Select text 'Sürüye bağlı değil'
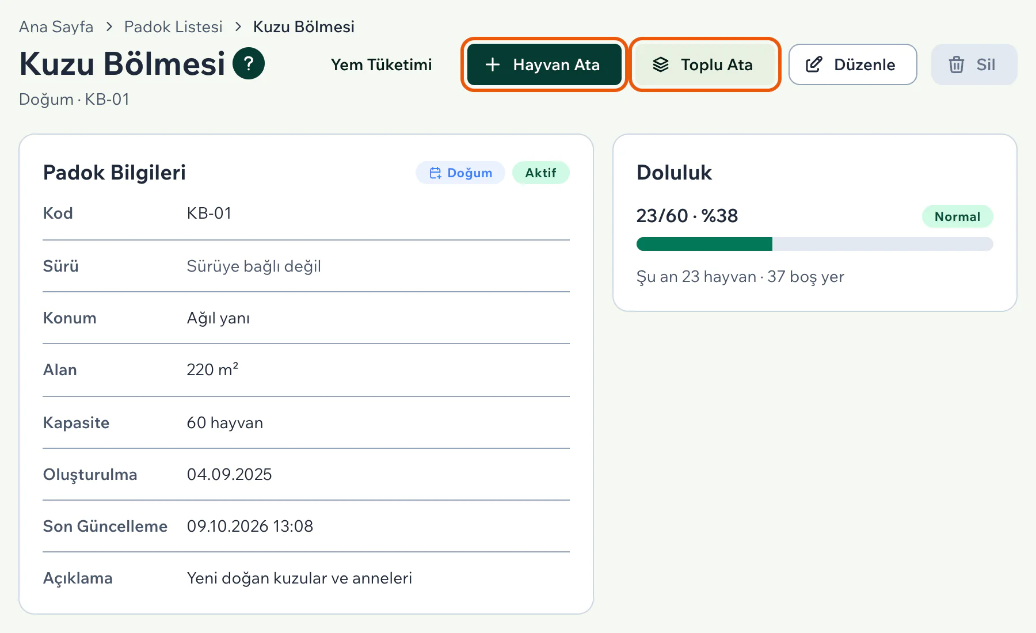 pos(254,266)
